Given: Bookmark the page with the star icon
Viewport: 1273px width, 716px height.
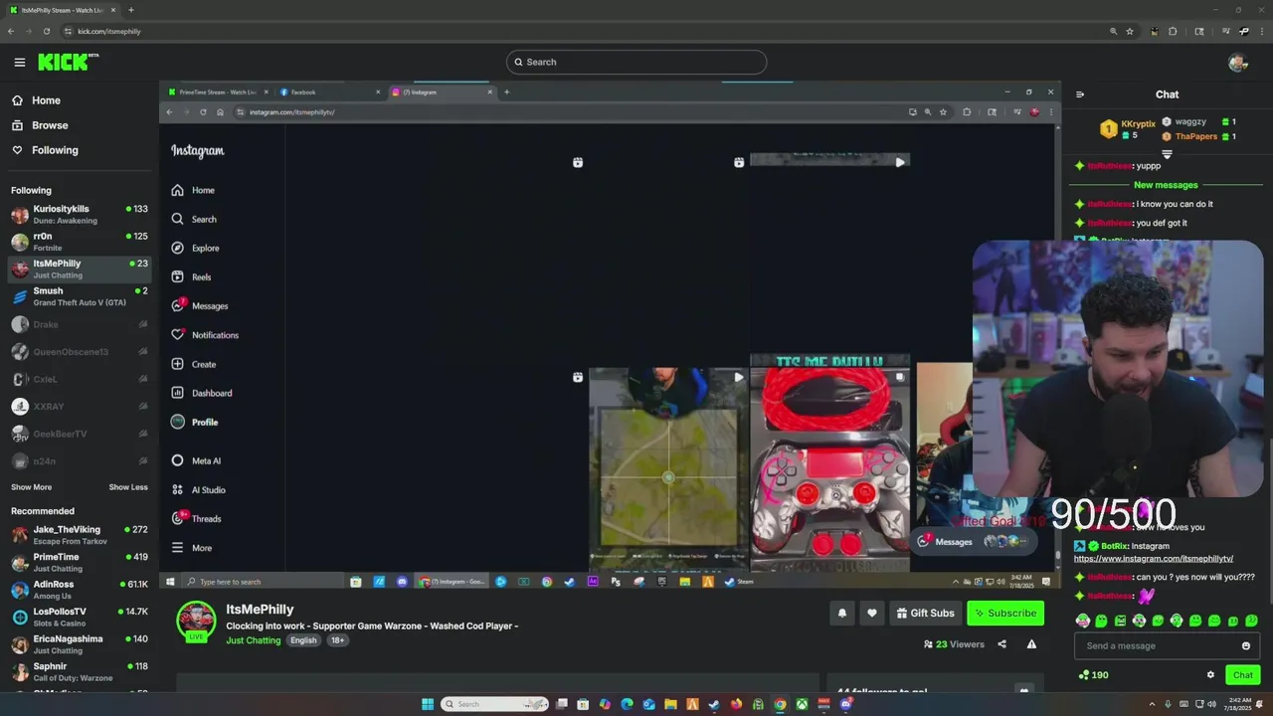Looking at the screenshot, I should tap(1130, 31).
